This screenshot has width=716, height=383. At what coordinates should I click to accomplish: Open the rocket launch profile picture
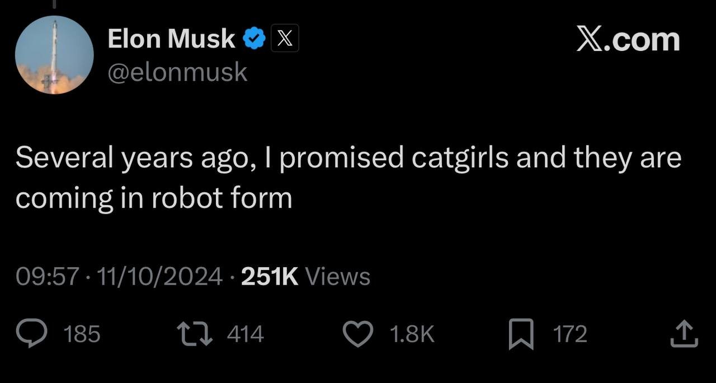pyautogui.click(x=54, y=55)
